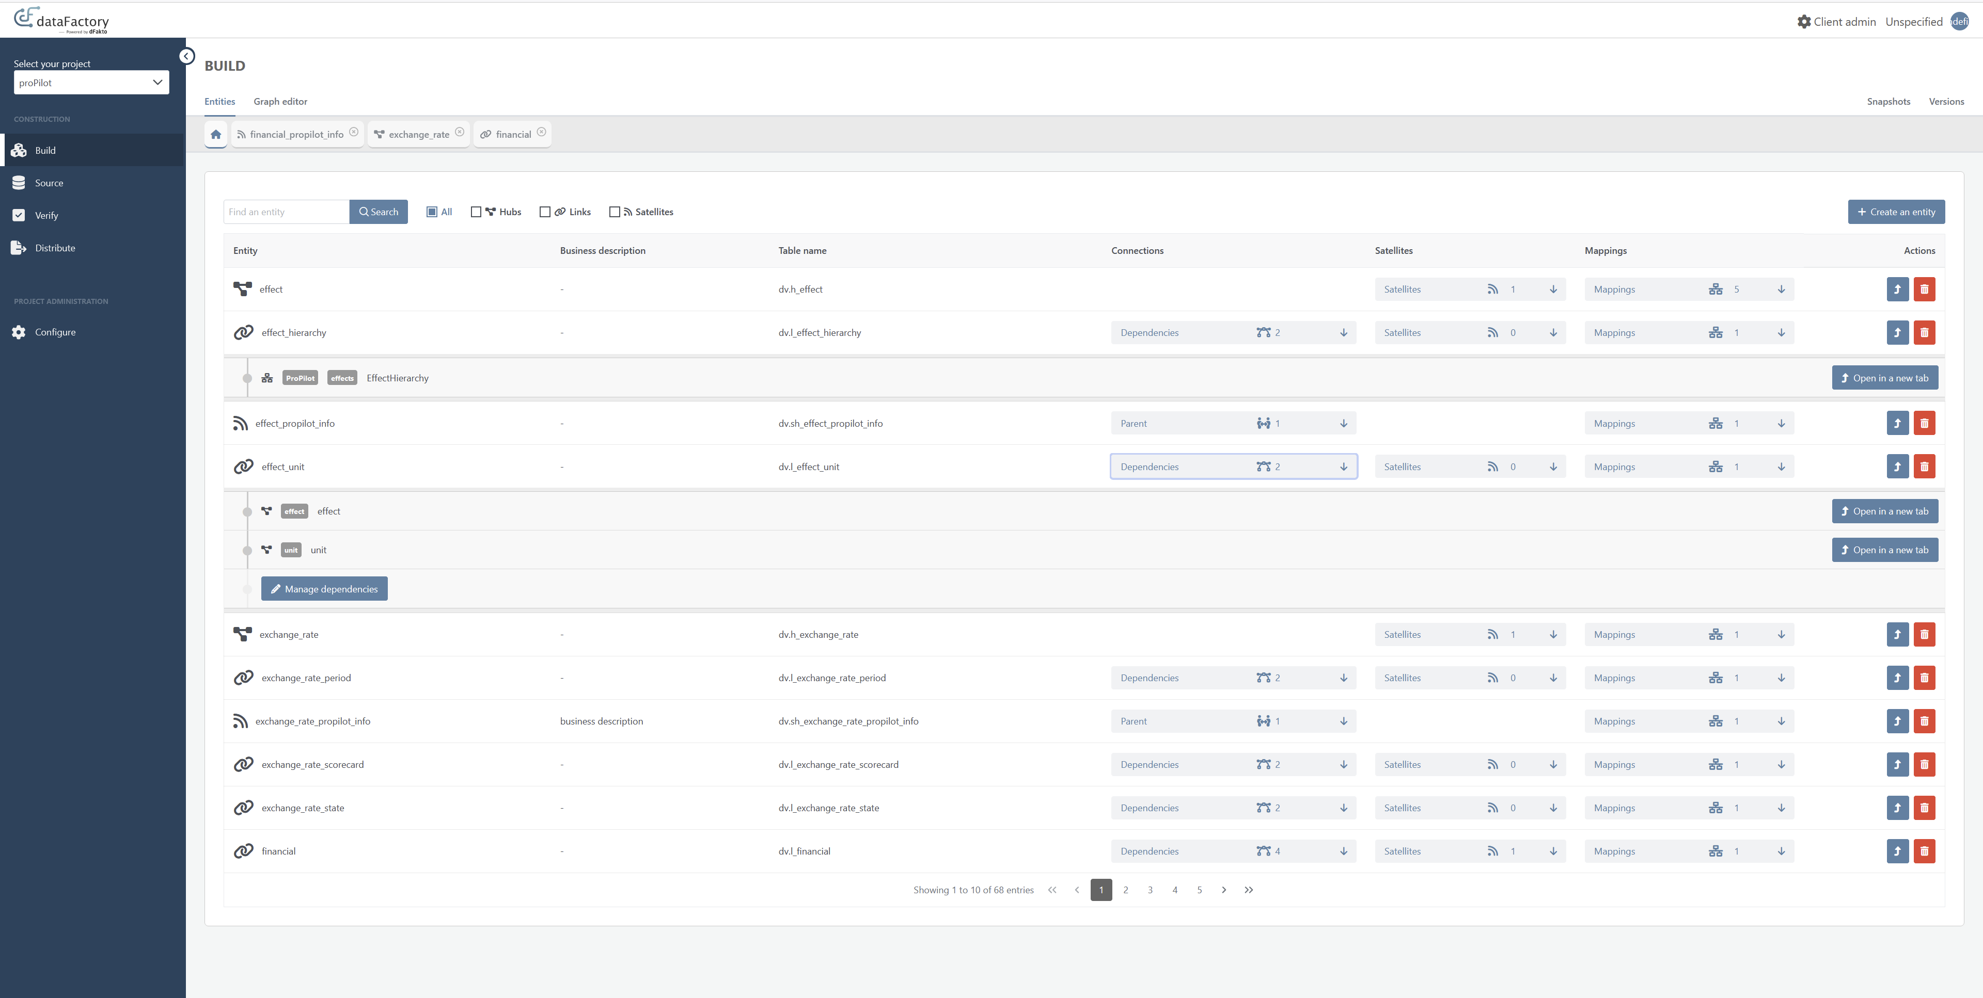1983x998 pixels.
Task: Delete the financial link entity
Action: coord(1924,851)
